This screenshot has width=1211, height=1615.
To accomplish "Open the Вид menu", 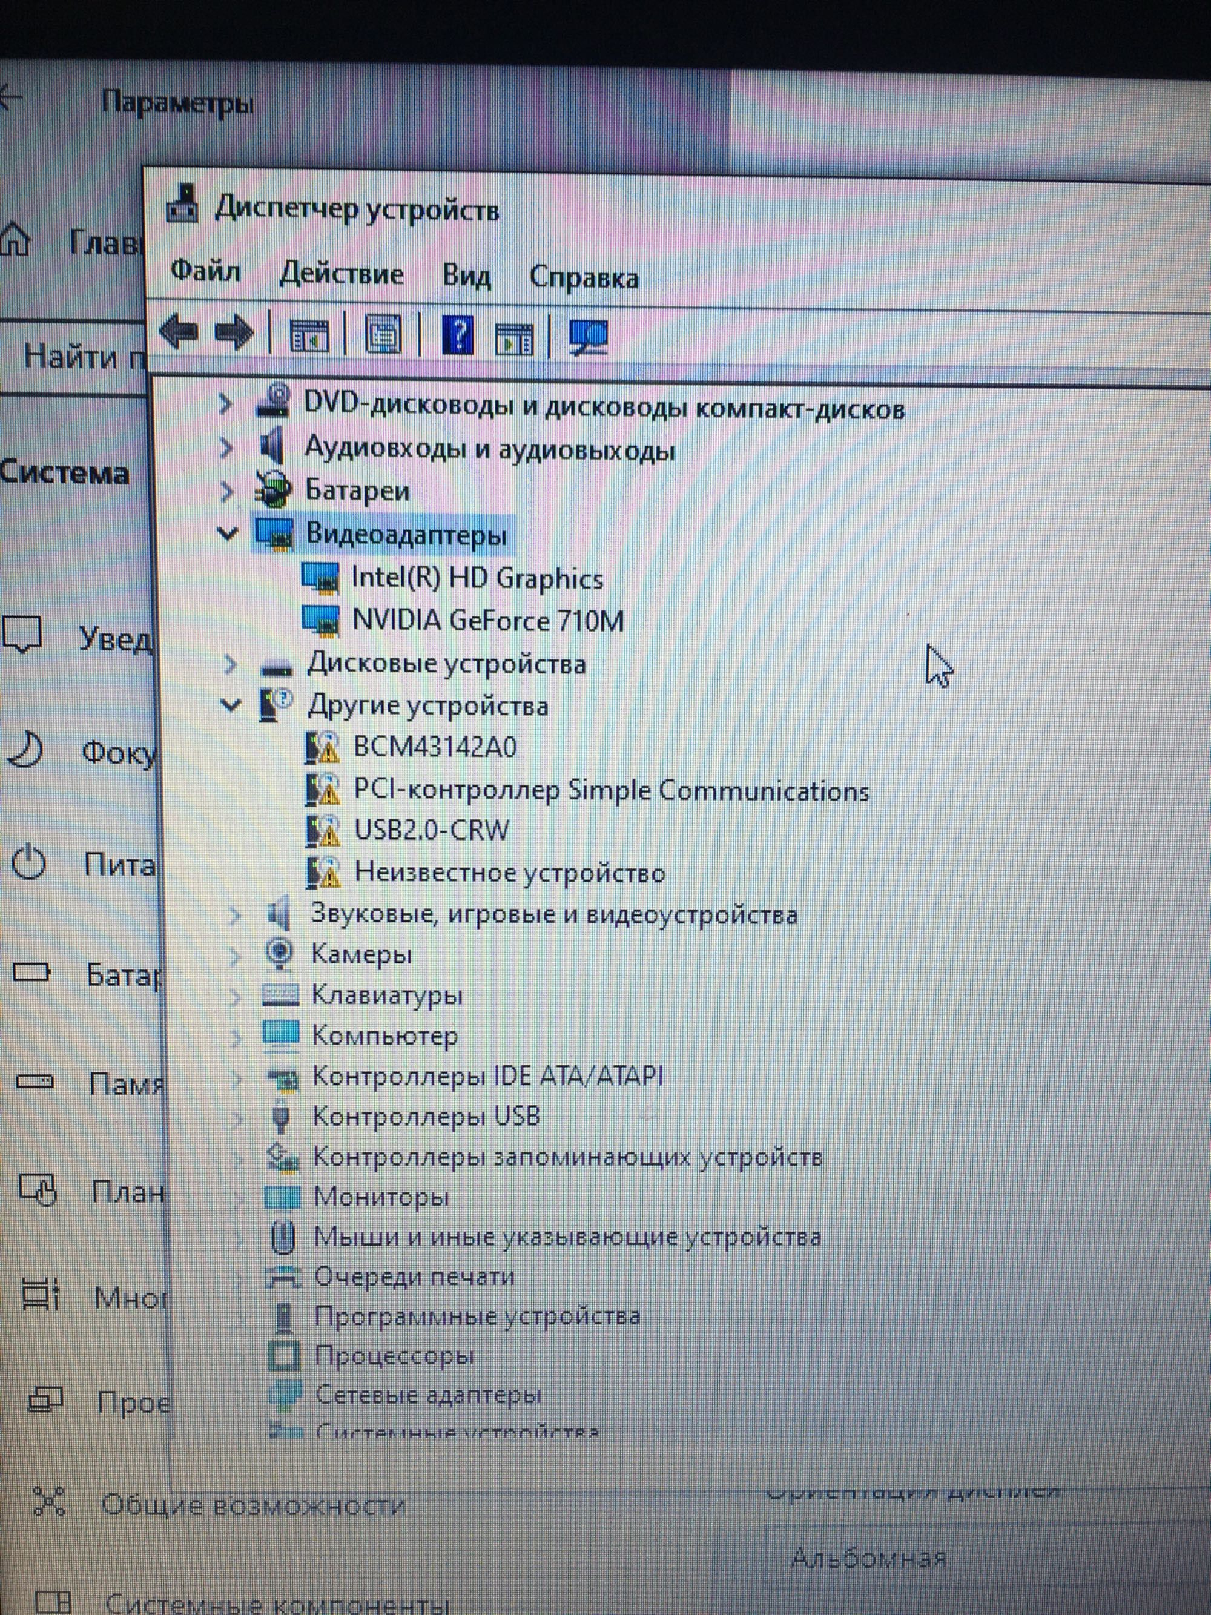I will click(466, 276).
